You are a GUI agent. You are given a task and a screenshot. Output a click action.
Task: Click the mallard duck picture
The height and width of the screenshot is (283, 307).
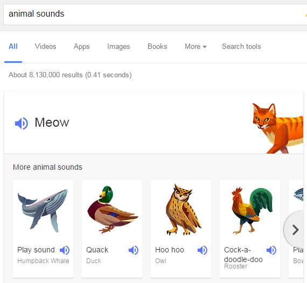[113, 209]
